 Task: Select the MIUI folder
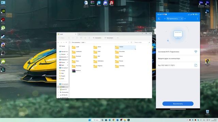(97, 57)
